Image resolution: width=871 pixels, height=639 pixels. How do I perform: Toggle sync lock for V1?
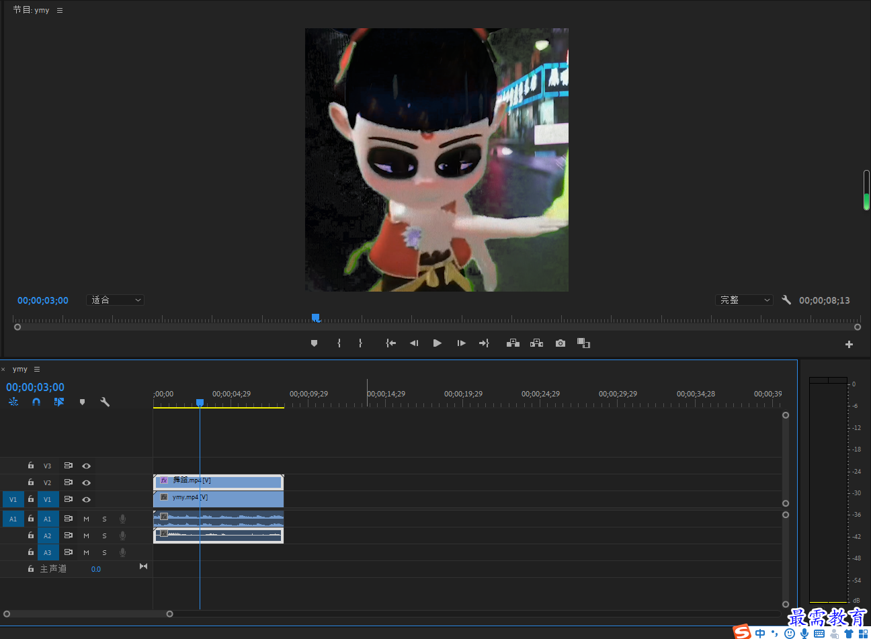pos(68,499)
